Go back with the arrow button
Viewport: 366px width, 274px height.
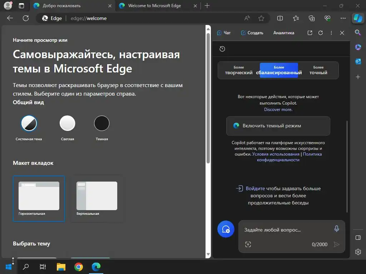(10, 18)
